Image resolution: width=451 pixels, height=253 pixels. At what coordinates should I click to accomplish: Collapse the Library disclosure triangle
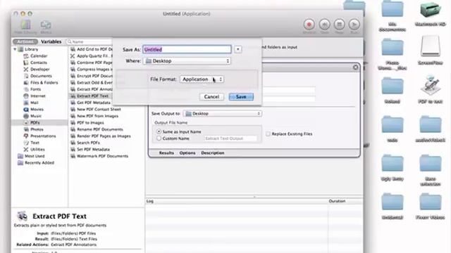pyautogui.click(x=15, y=49)
